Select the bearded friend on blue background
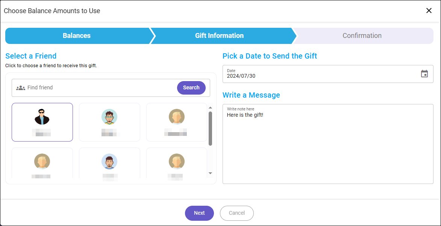 (109, 163)
